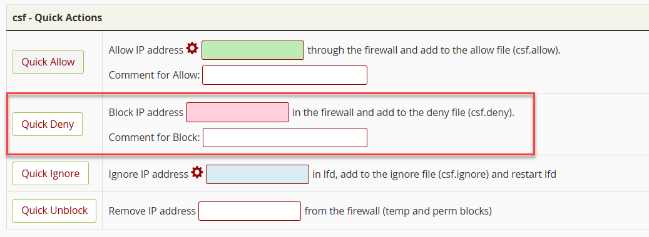The image size is (649, 237).
Task: Click the "Comment for Block:" label
Action: click(155, 137)
